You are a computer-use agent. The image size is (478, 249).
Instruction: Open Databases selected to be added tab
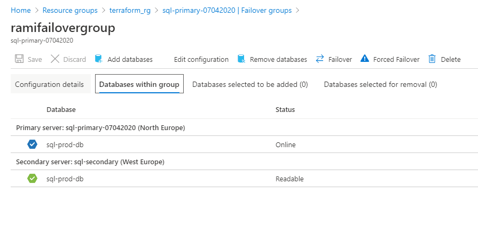pyautogui.click(x=250, y=84)
